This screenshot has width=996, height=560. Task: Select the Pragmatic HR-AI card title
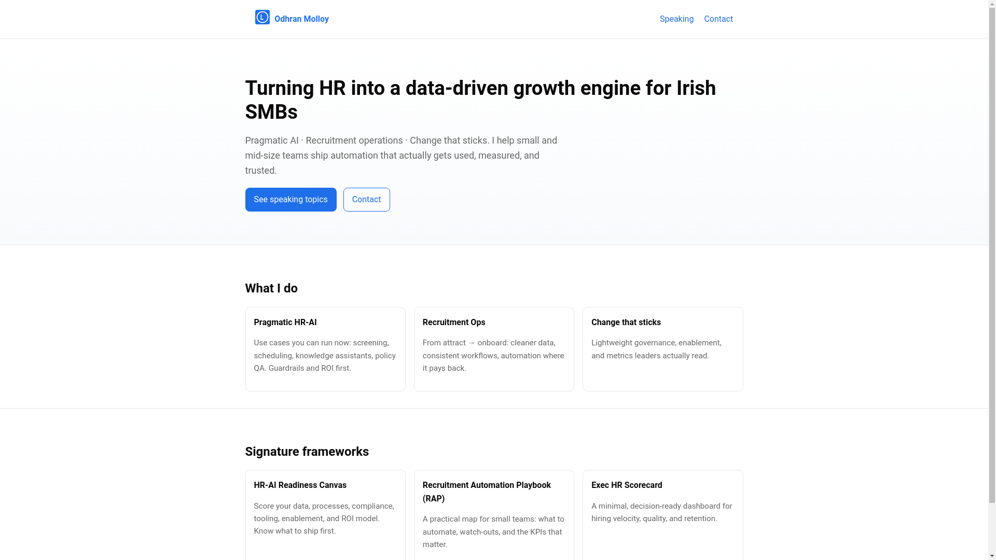[x=285, y=323]
